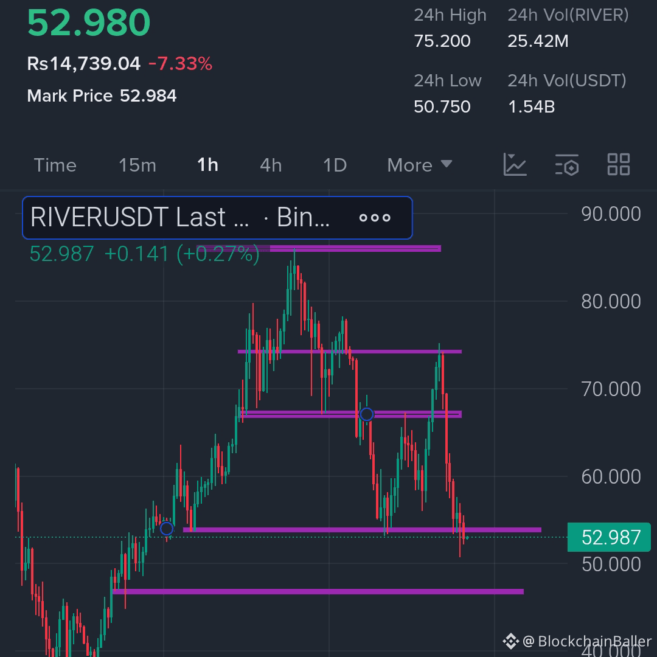Screen dimensions: 657x657
Task: Open the More timeframe dropdown
Action: tap(419, 165)
